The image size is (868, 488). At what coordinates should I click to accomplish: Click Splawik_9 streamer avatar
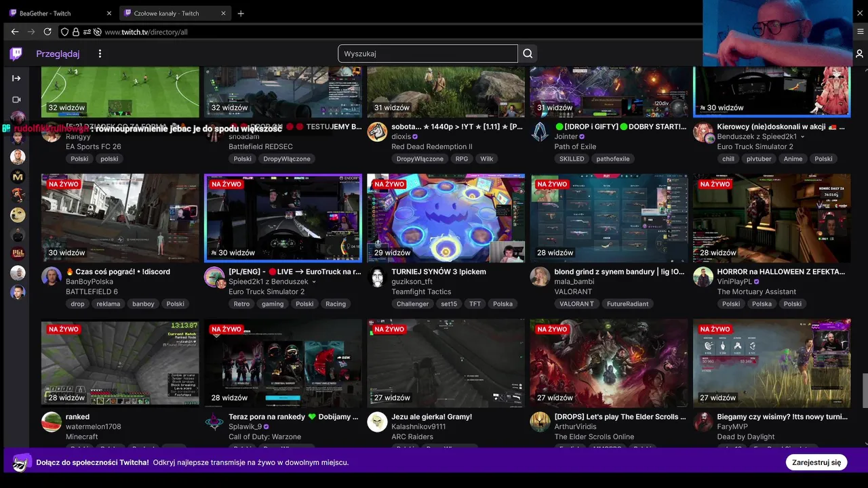pos(214,422)
